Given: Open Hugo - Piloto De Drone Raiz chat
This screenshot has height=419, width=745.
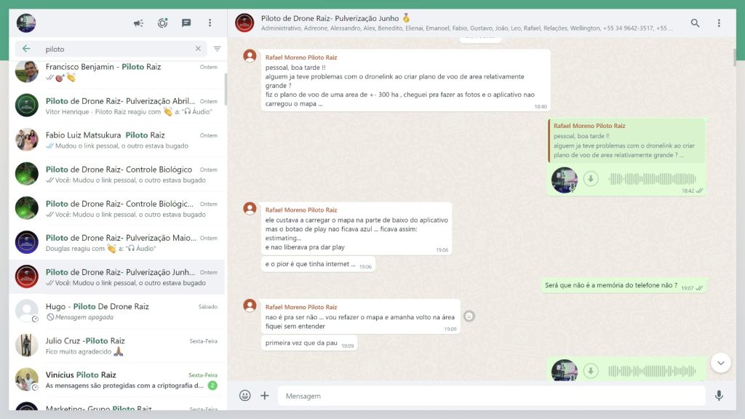Looking at the screenshot, I should point(117,311).
